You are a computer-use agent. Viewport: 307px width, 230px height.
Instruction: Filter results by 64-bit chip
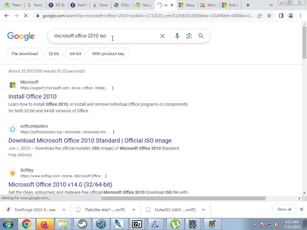[75, 54]
